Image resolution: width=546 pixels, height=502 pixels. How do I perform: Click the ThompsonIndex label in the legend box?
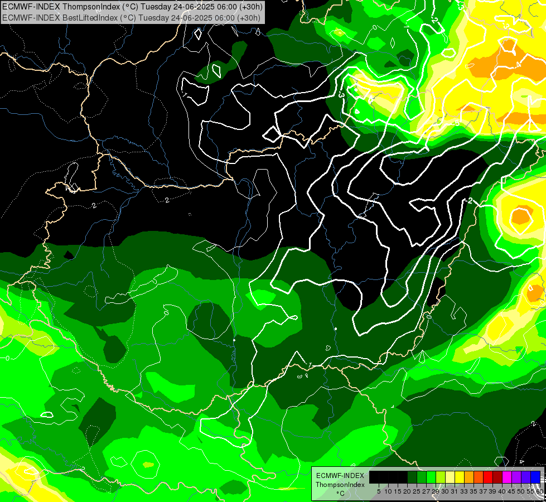point(340,485)
